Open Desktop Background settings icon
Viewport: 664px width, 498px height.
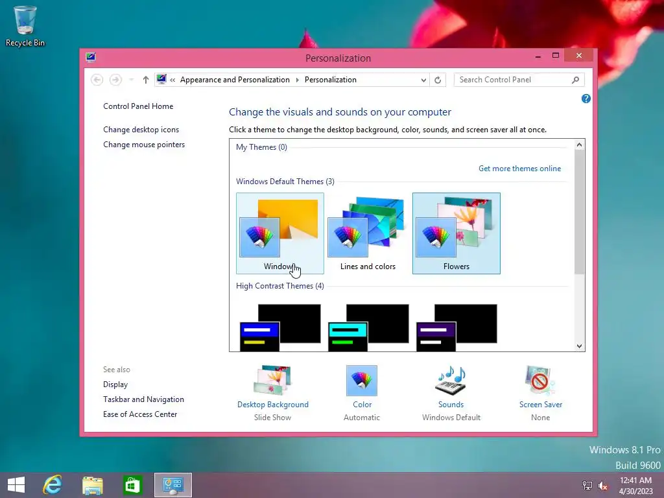pos(273,380)
